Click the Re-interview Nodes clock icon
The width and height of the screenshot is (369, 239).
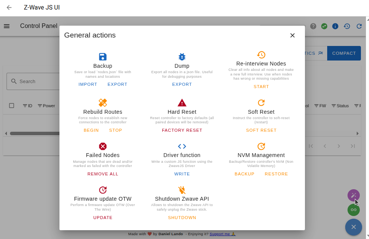[261, 55]
